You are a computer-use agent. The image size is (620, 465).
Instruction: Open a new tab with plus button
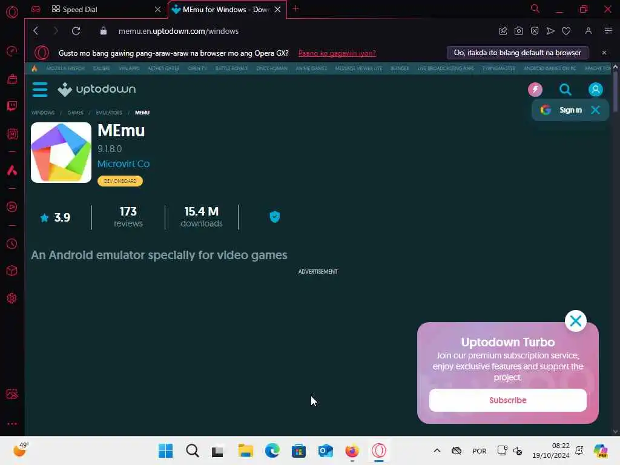(x=295, y=8)
